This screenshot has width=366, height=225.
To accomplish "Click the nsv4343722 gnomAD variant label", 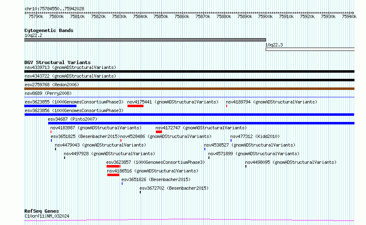I will [x=70, y=76].
